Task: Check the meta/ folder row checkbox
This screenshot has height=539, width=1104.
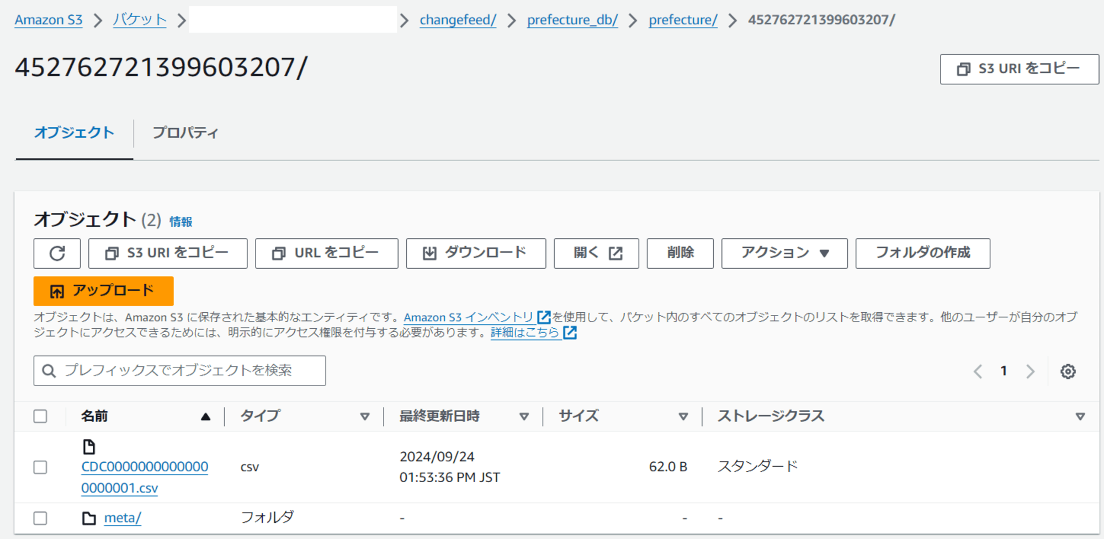Action: pyautogui.click(x=40, y=518)
